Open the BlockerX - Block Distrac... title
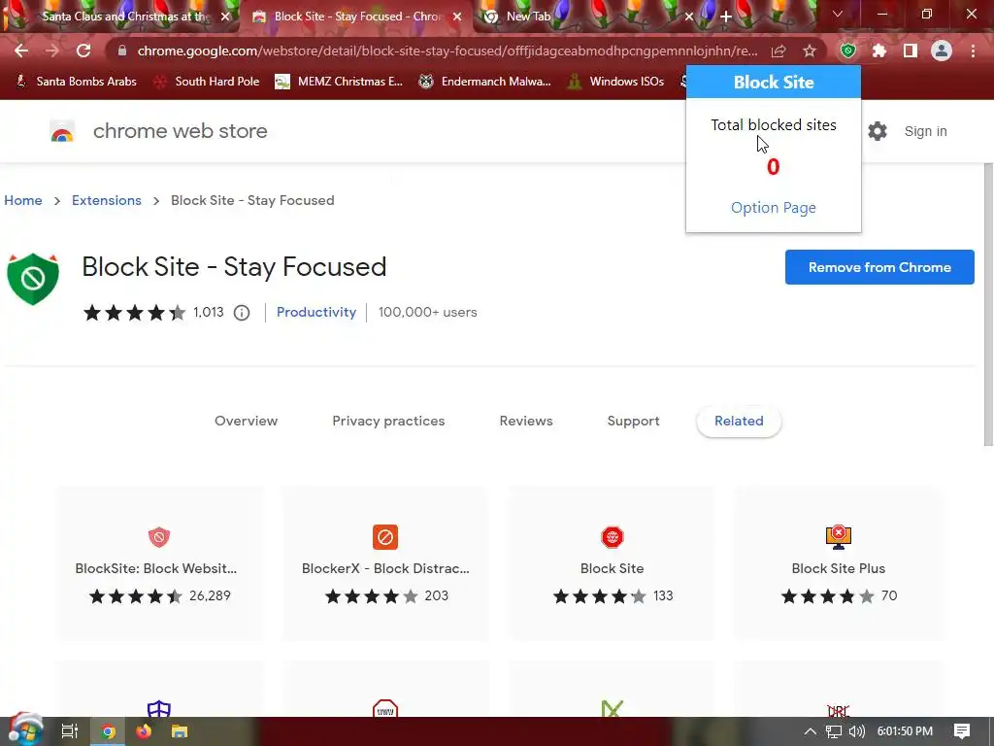The image size is (994, 746). 385,568
